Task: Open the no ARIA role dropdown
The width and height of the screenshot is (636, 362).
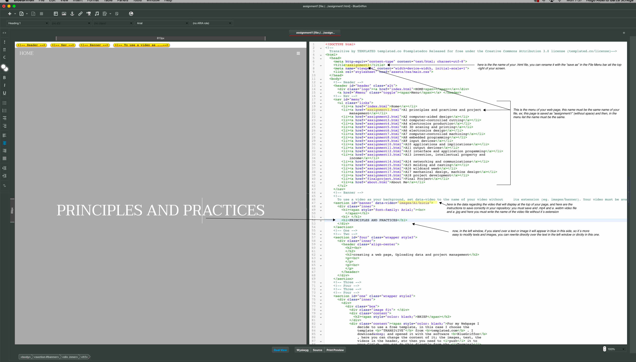Action: tap(212, 23)
